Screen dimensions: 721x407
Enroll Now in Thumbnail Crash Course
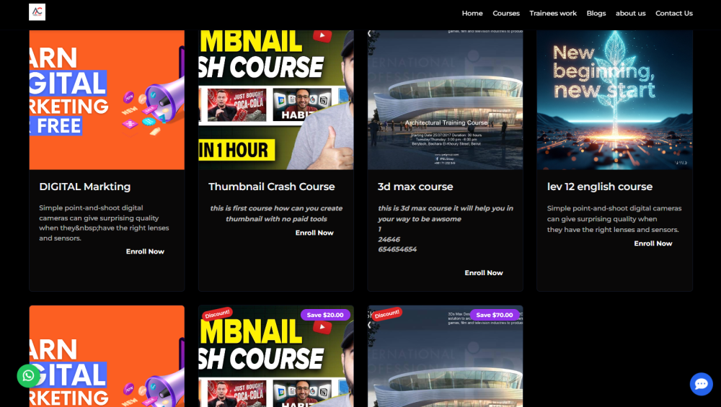pos(314,233)
